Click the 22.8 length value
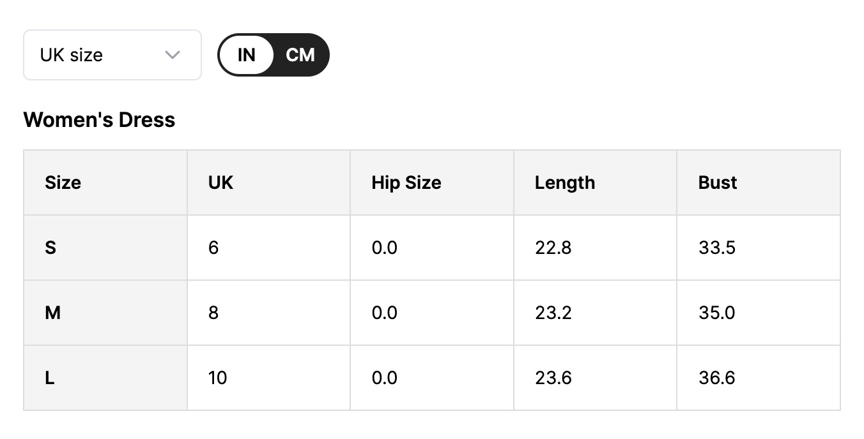Screen dimensions: 864x439 (553, 248)
